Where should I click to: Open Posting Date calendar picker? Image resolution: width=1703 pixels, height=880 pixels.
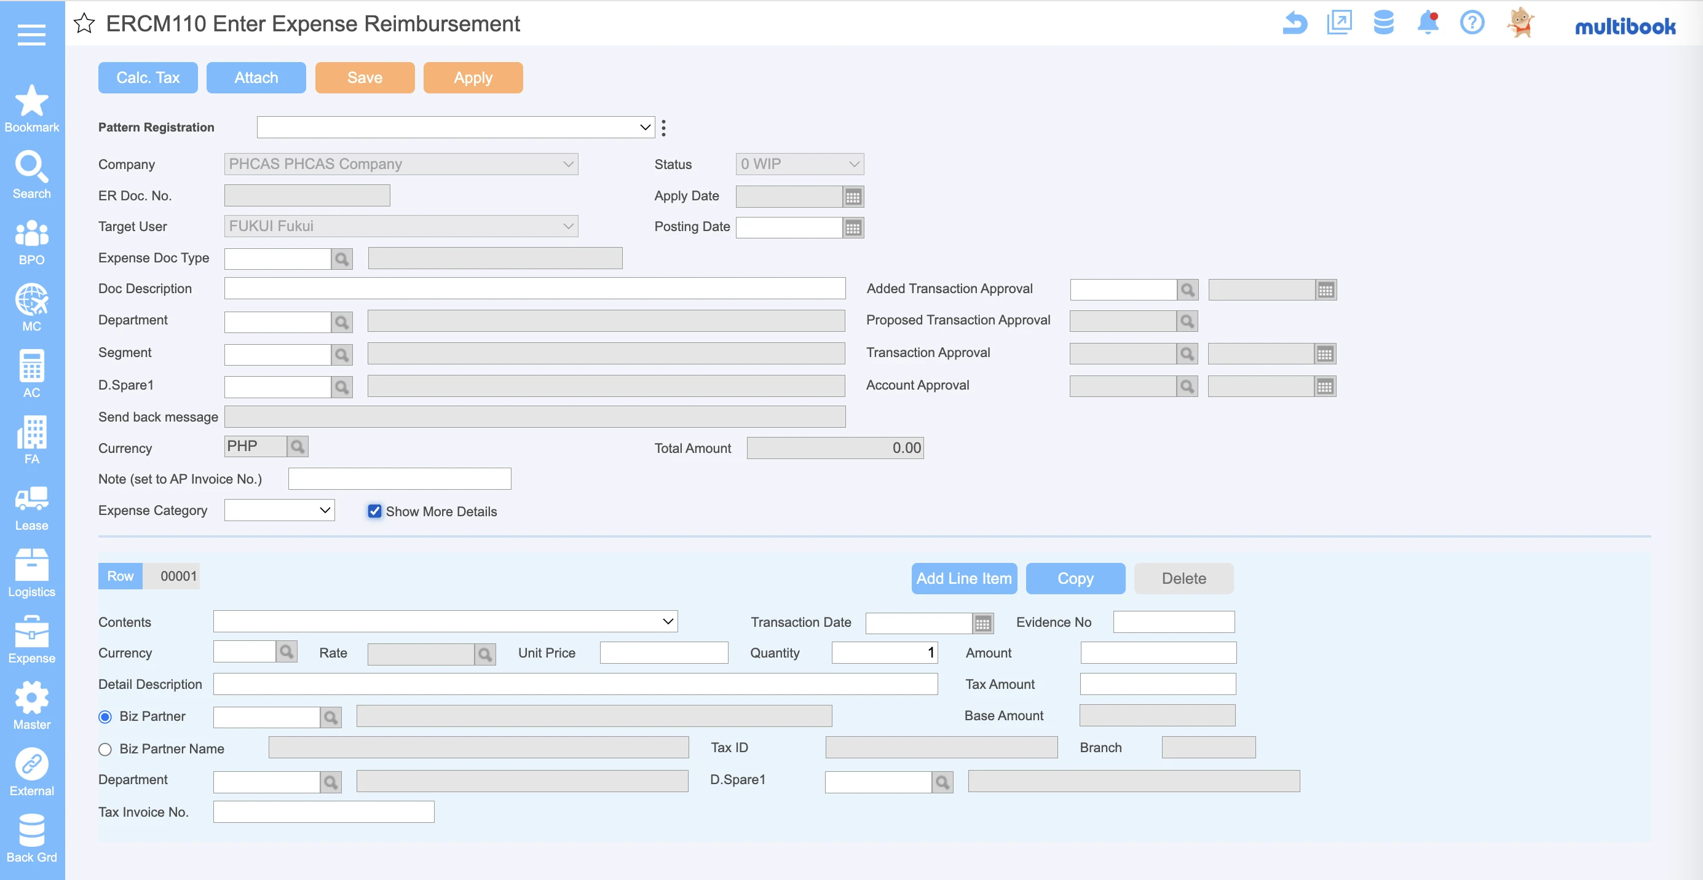(853, 228)
